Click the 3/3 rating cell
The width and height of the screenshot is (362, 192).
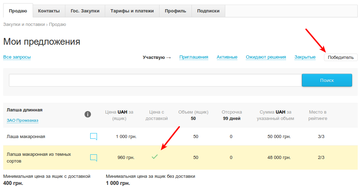(321, 137)
